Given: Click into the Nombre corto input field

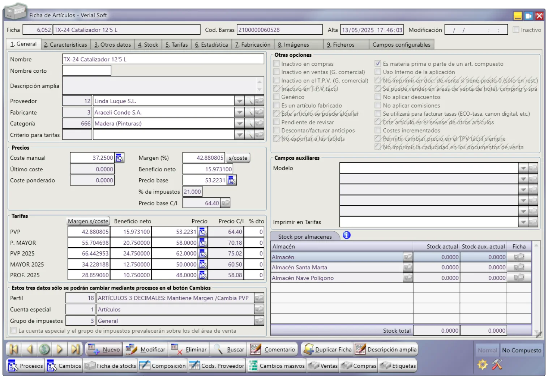Looking at the screenshot, I should pos(87,71).
